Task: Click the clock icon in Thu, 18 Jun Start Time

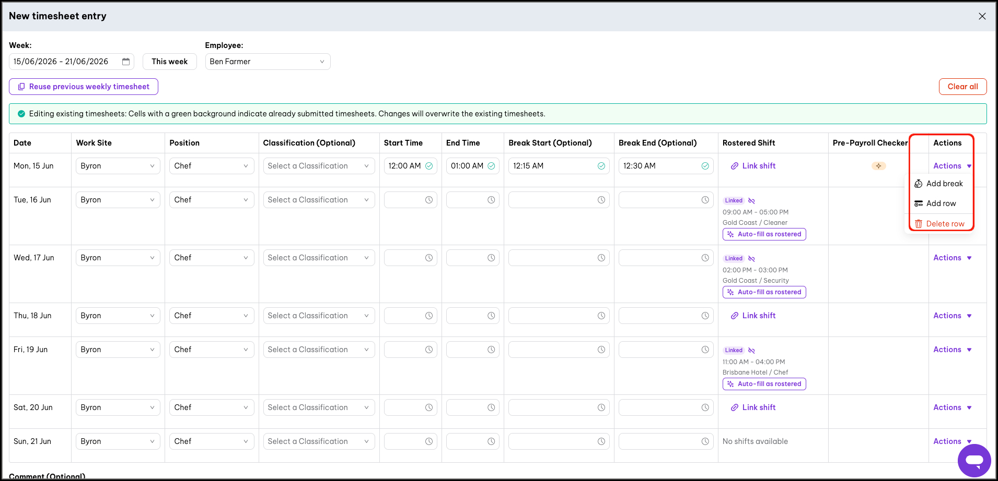Action: tap(429, 316)
